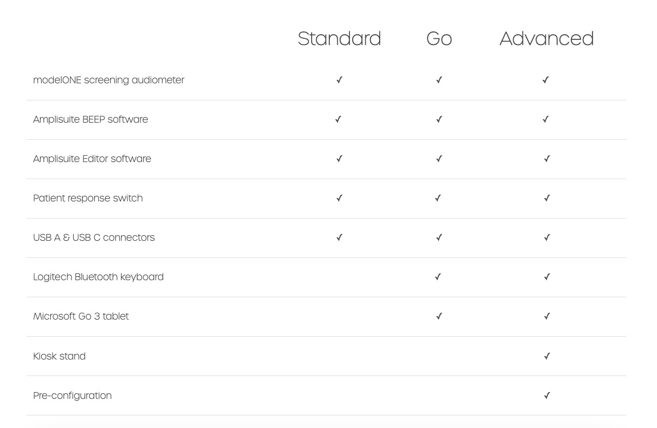Click the Standard checkmark for modelONE screening audiometer
The height and width of the screenshot is (428, 657).
(x=339, y=80)
